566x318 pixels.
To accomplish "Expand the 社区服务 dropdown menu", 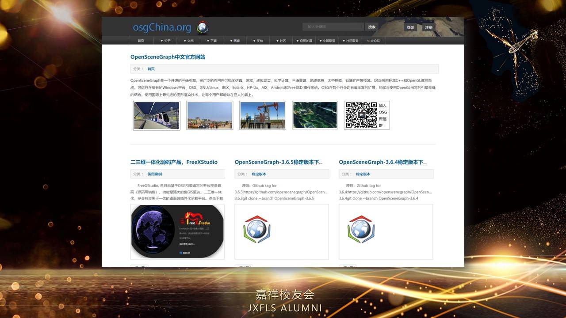I will [351, 41].
